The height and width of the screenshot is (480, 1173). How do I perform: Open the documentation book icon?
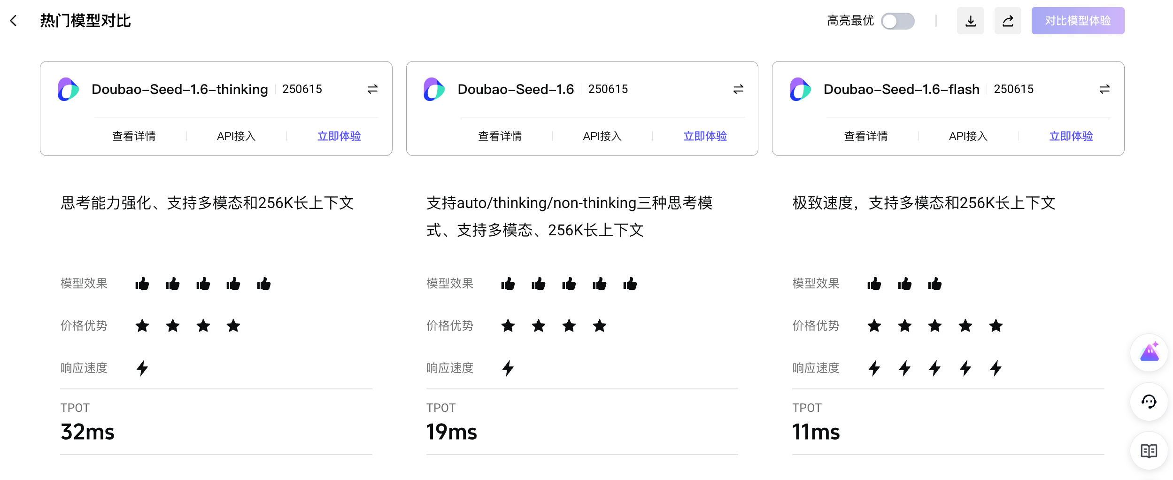pyautogui.click(x=1149, y=451)
